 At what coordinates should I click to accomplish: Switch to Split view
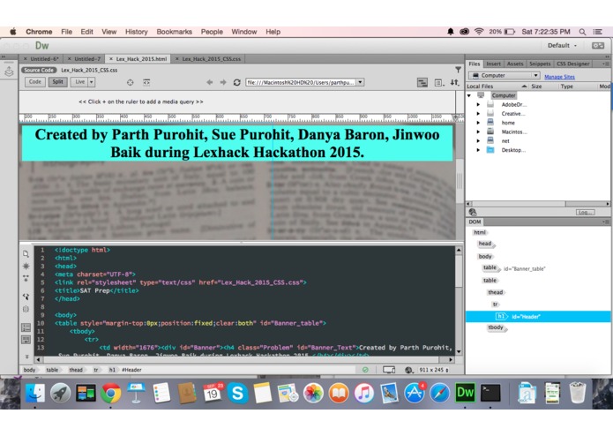click(58, 82)
